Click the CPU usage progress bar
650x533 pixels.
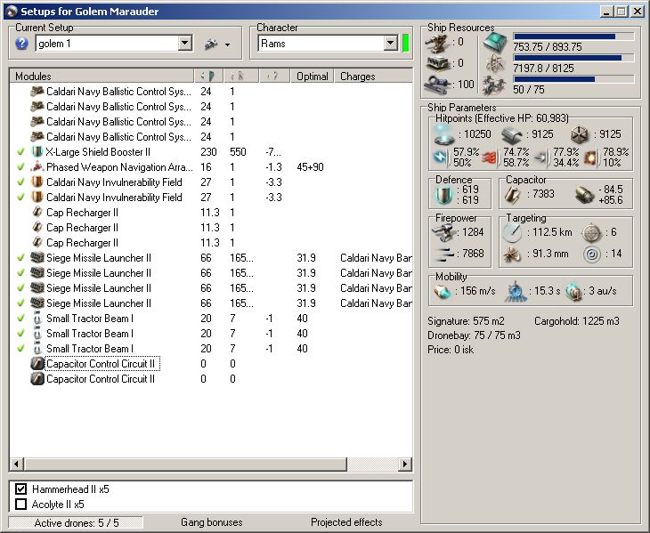(573, 36)
